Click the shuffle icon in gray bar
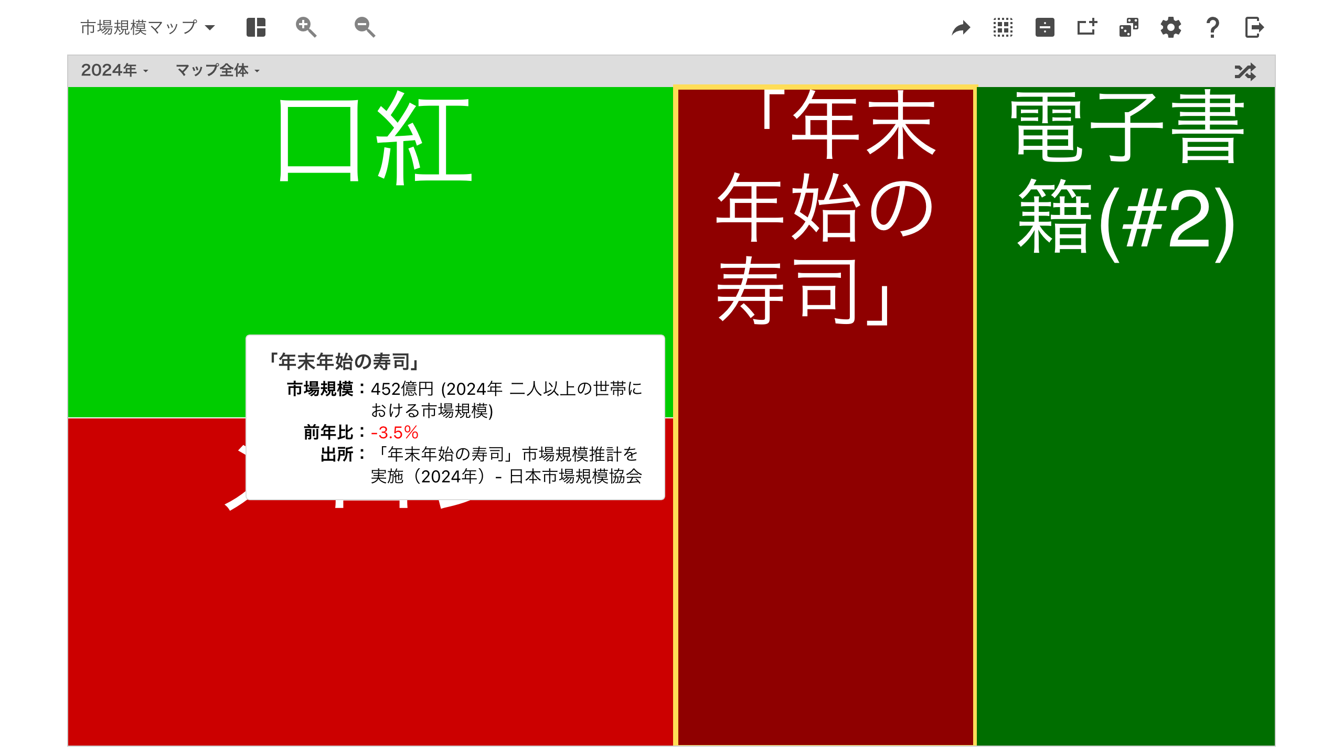Image resolution: width=1343 pixels, height=755 pixels. (1245, 71)
